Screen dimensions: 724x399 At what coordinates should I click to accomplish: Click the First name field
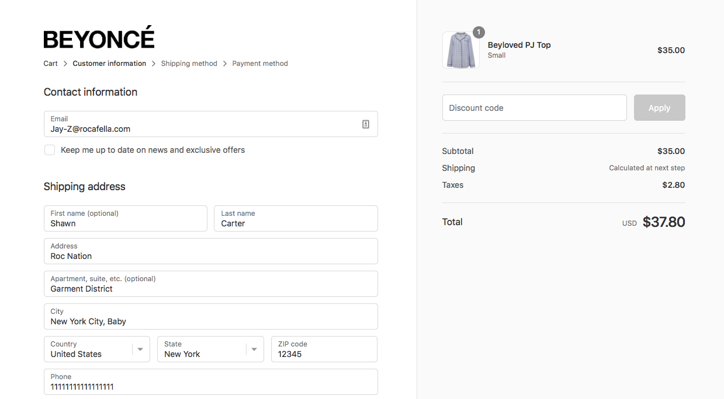click(125, 219)
